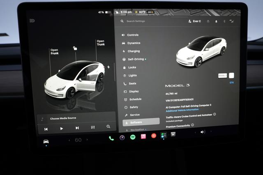Focus the Search Settings field
The width and height of the screenshot is (263, 175).
(x=136, y=21)
